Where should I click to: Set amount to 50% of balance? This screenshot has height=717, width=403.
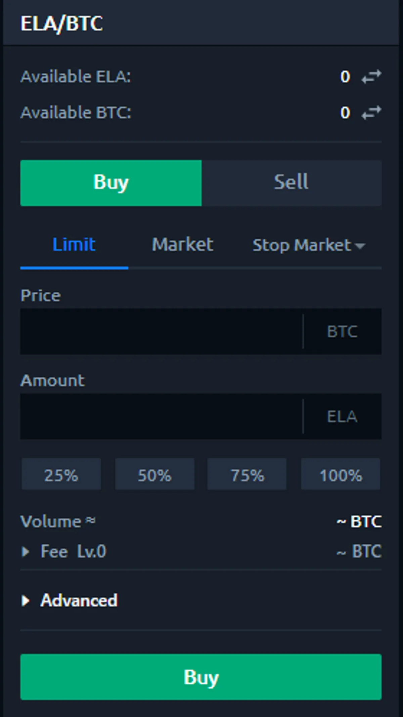(155, 474)
